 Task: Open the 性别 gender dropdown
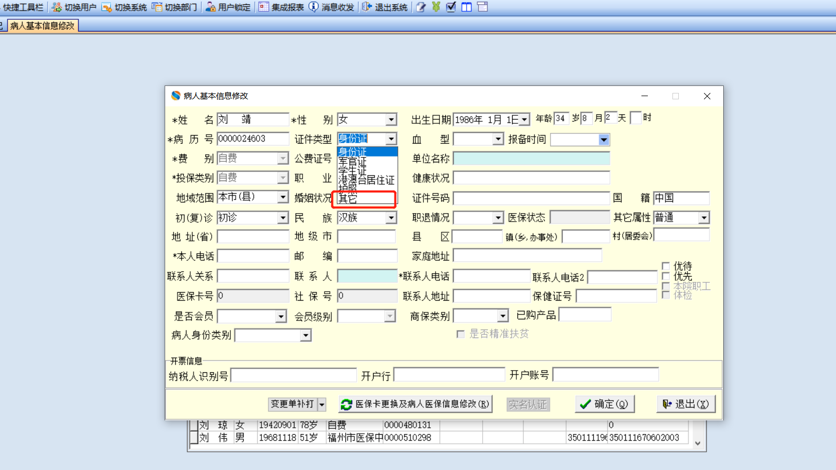[x=391, y=120]
